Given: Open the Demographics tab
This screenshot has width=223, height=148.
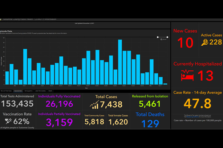Looking at the screenshot, I should coord(28,91).
